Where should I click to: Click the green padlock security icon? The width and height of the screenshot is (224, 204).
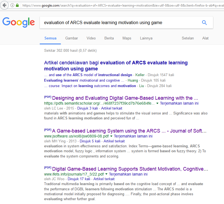[x=17, y=5]
